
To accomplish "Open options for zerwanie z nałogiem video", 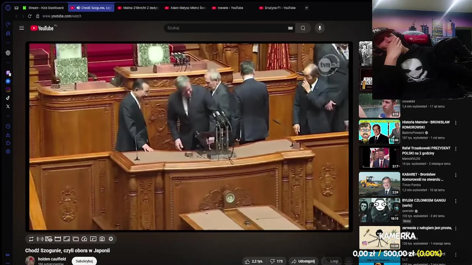I will point(456,229).
